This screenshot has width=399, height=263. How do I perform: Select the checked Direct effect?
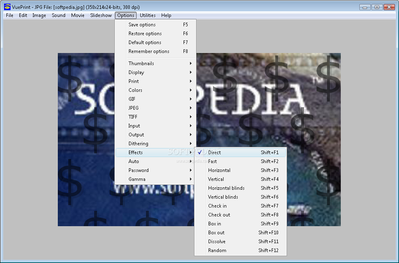click(x=241, y=153)
